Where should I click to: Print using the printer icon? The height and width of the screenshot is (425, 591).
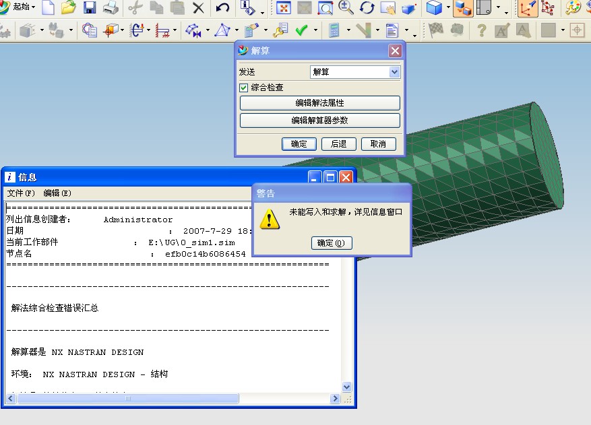coord(111,7)
